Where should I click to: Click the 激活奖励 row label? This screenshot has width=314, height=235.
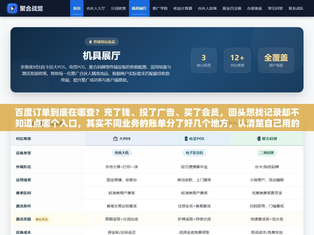(23, 219)
